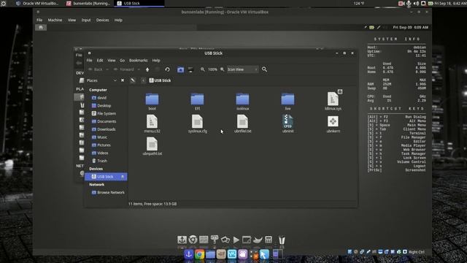The width and height of the screenshot is (467, 263).
Task: Expand the Places sidebar selector
Action: 115,80
